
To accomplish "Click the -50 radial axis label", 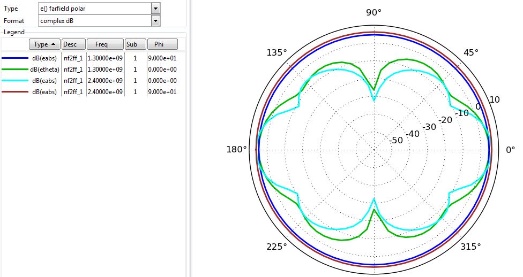I will pyautogui.click(x=395, y=140).
